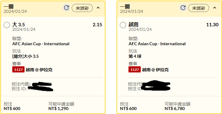Open 越南 @ 伊拉克 match in right card
Viewport: 222px width, 114px height.
tap(155, 70)
